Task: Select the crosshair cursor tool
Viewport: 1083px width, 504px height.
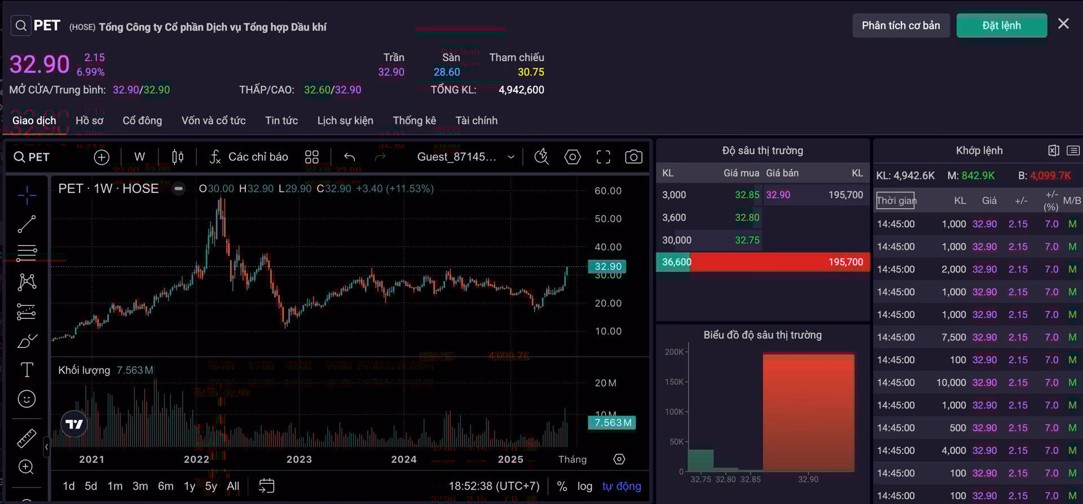Action: coord(27,195)
